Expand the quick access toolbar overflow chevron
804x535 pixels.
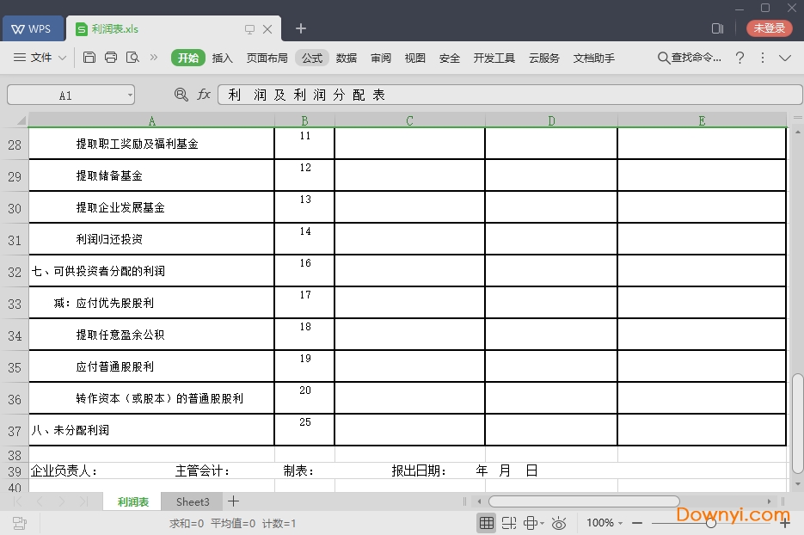(x=156, y=58)
